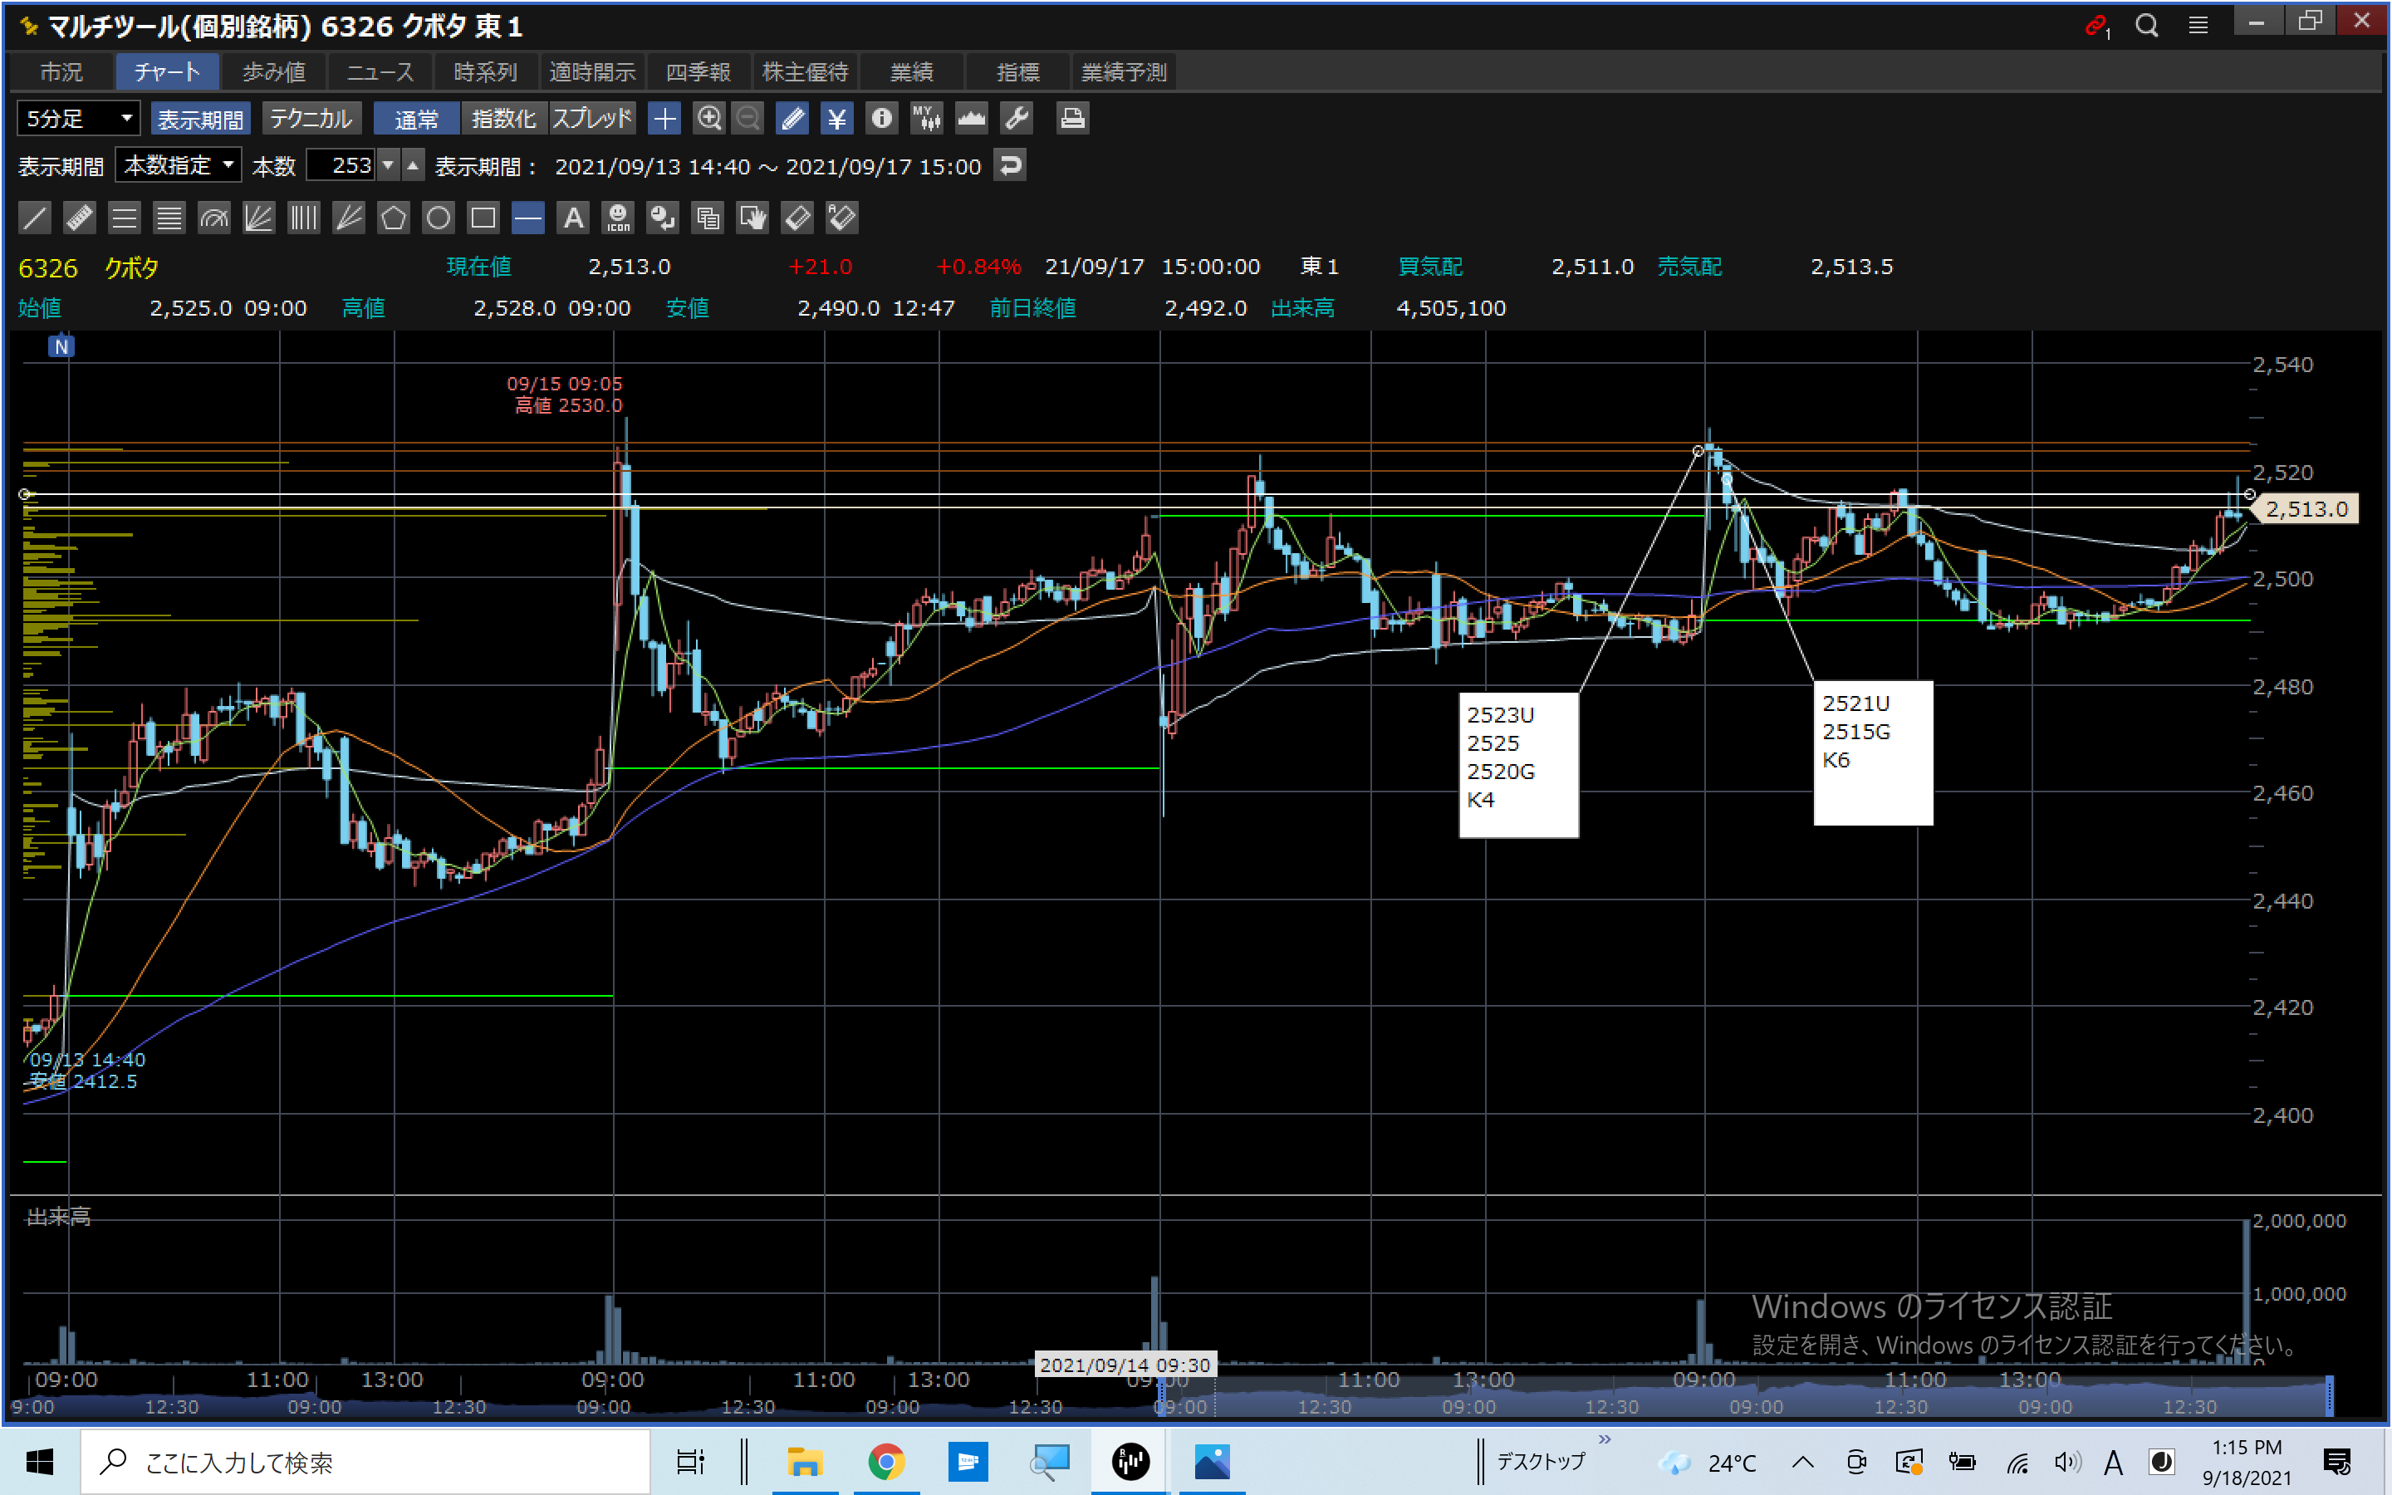Toggle the 表示期間 display period button
The width and height of the screenshot is (2392, 1495).
(x=201, y=119)
